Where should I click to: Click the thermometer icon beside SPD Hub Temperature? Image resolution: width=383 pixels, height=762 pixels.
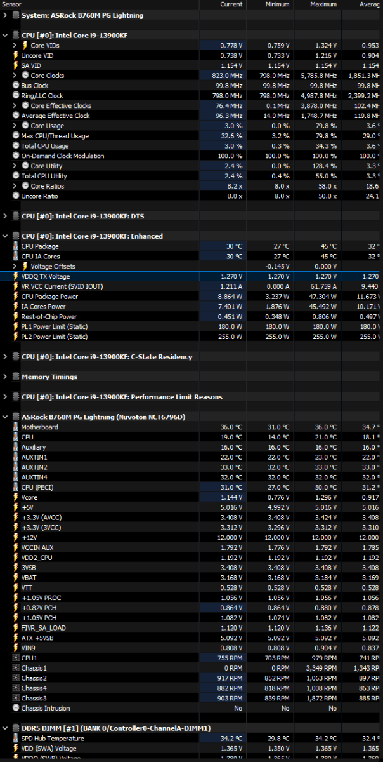(x=16, y=739)
